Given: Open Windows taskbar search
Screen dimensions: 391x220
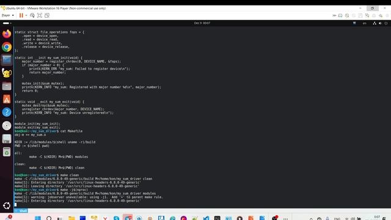Looking at the screenshot, I should (49, 218).
